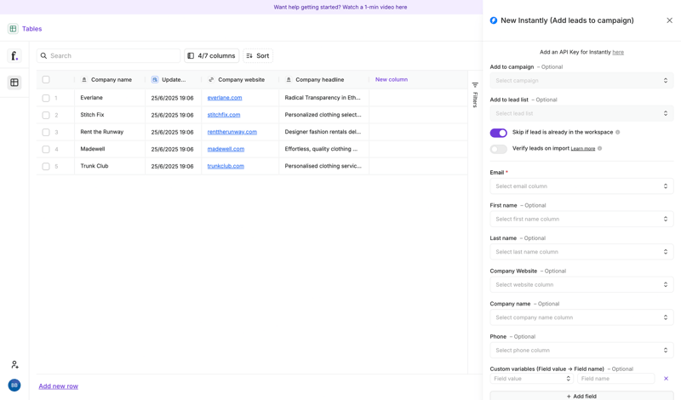Select the 'Radical Transparency' headline cell
Viewport: 681px width, 400px height.
click(x=323, y=98)
